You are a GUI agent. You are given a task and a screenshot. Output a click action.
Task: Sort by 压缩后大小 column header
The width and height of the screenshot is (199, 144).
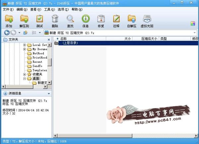(146, 39)
